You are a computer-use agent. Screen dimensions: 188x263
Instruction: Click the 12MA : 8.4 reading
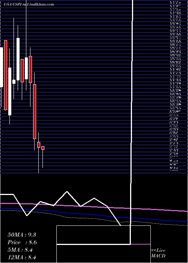(x=22, y=257)
